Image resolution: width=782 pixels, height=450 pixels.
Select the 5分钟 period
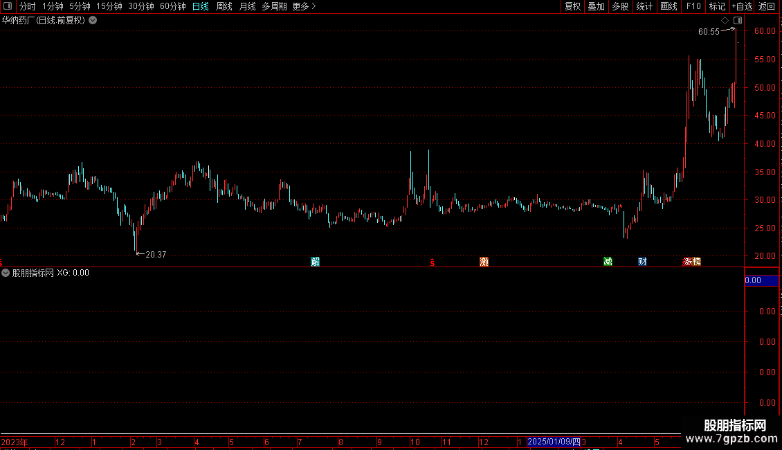tap(80, 6)
